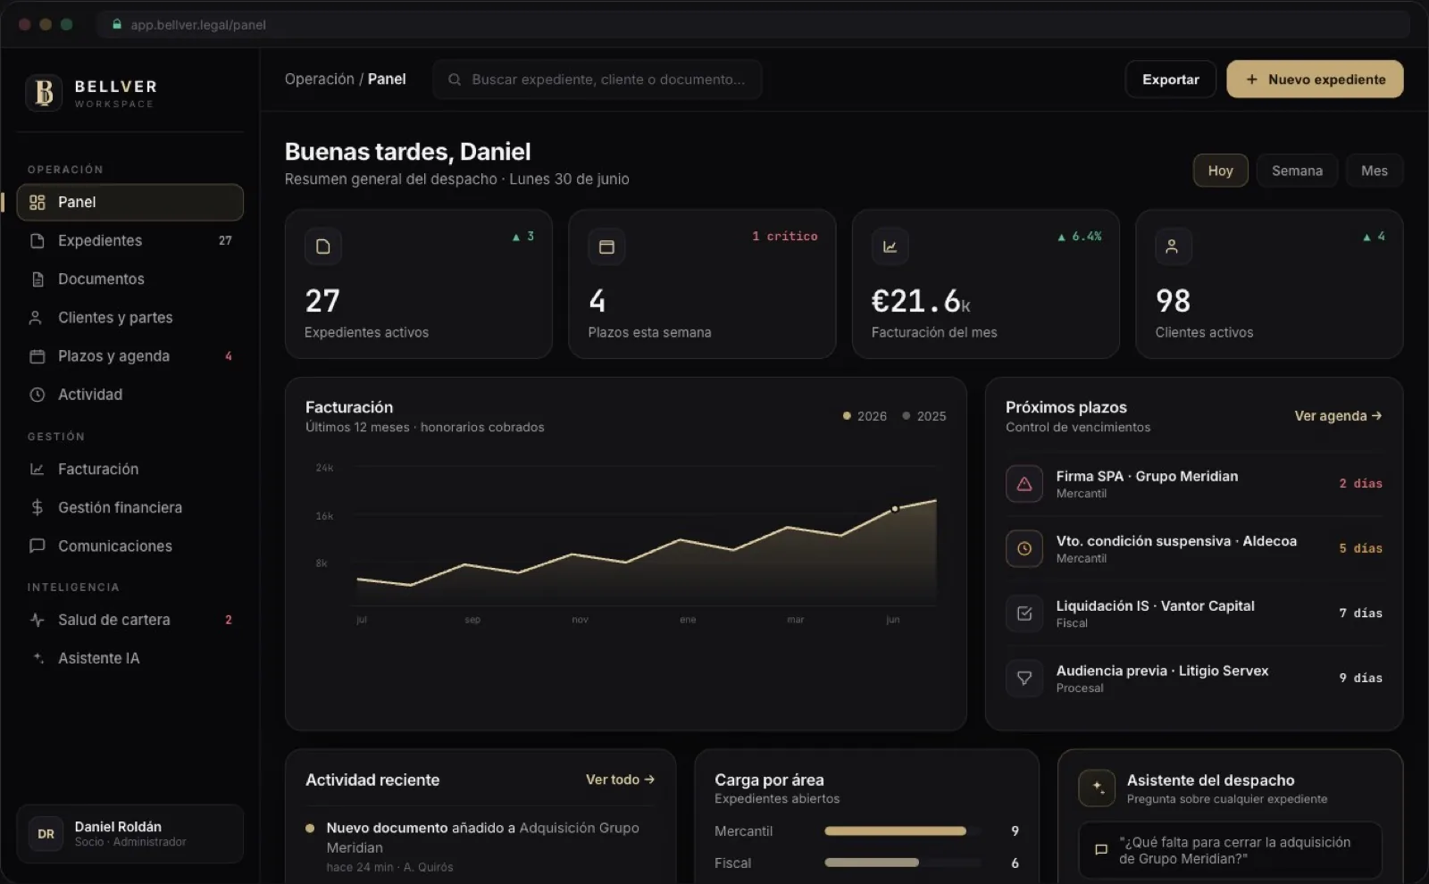Open Daniel Roldán user profile menu
The height and width of the screenshot is (884, 1429).
pyautogui.click(x=130, y=833)
